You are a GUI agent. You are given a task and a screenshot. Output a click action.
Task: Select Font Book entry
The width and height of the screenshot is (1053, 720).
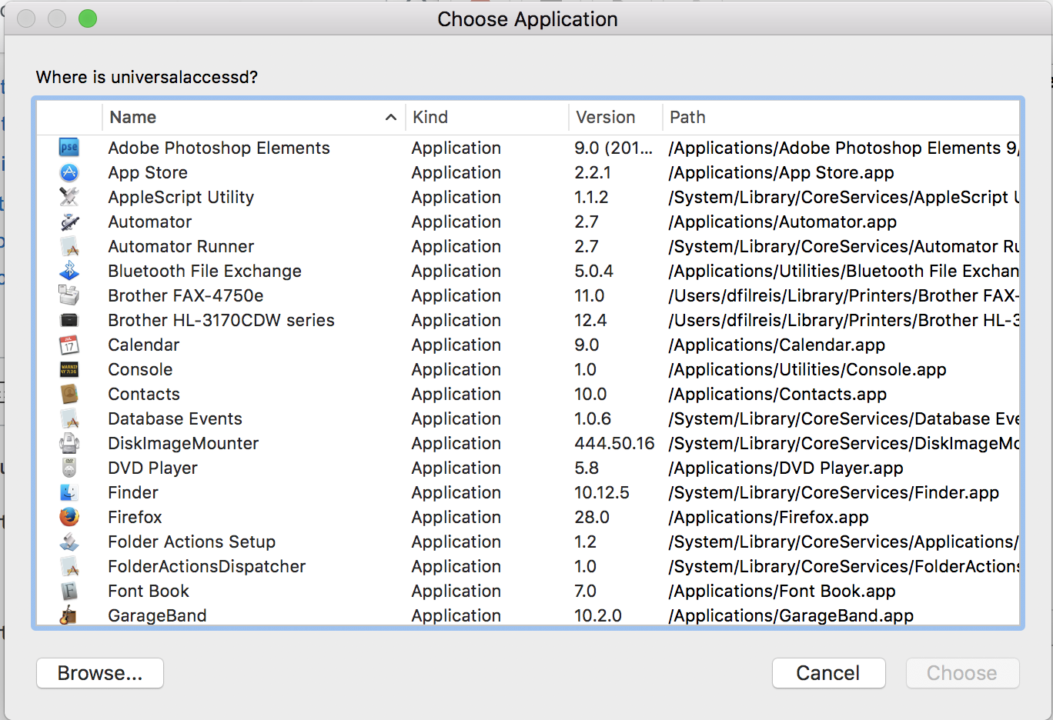coord(149,591)
